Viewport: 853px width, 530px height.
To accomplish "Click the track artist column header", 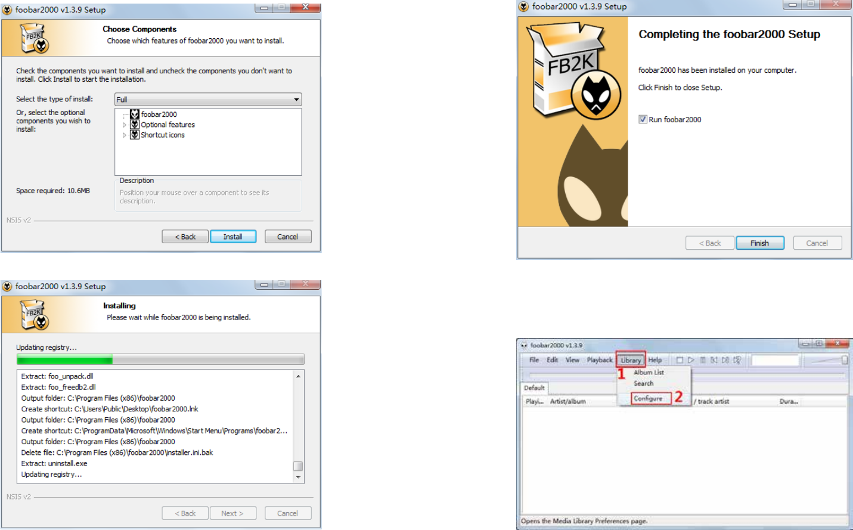I will click(713, 401).
